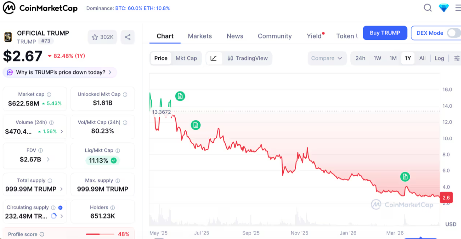The image size is (461, 239).
Task: Click the search magnifier icon
Action: 427,8
